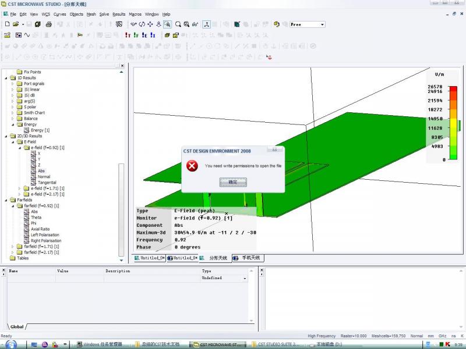Image resolution: width=466 pixels, height=349 pixels.
Task: Click the excitation signal curve icon
Action: [x=27, y=35]
